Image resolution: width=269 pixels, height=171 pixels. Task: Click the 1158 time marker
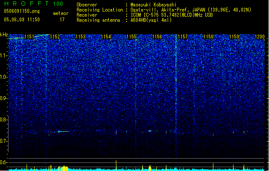[x=208, y=37]
